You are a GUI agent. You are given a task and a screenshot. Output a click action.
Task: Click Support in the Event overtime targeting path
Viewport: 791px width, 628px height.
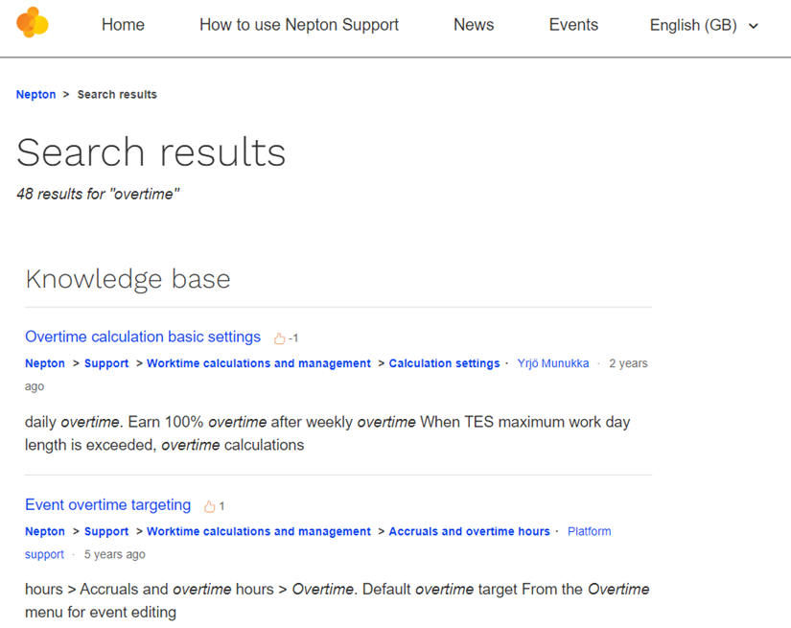click(106, 531)
